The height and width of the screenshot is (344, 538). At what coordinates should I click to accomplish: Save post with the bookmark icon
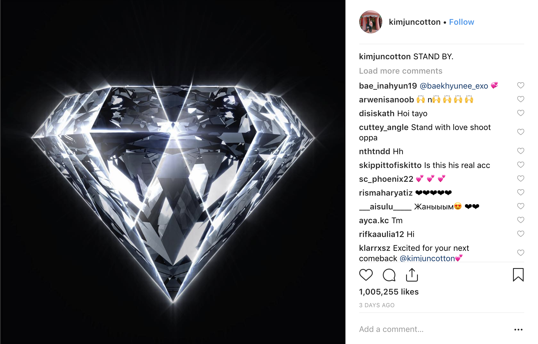coord(518,275)
